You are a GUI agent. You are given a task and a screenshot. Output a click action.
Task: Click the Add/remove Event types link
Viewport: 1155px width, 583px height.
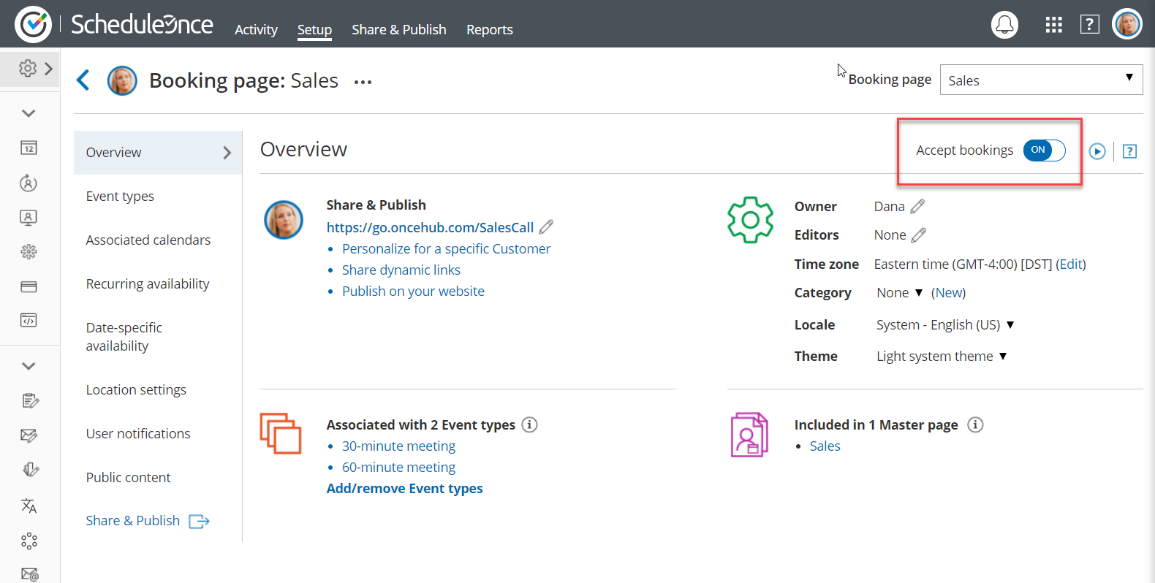point(404,488)
